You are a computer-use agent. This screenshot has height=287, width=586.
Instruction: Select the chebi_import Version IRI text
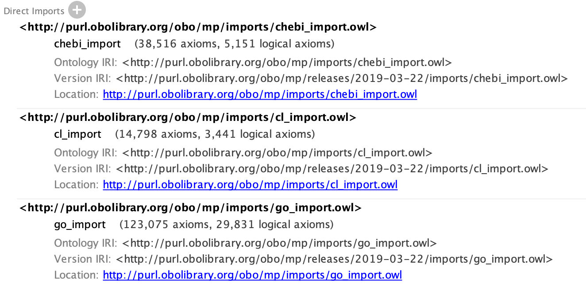[310, 78]
